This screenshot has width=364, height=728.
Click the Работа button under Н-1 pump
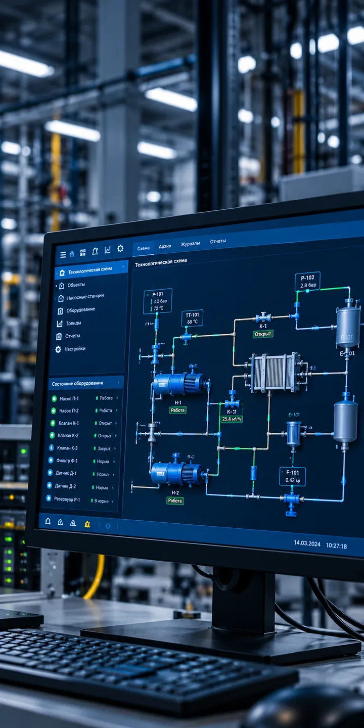tap(177, 410)
